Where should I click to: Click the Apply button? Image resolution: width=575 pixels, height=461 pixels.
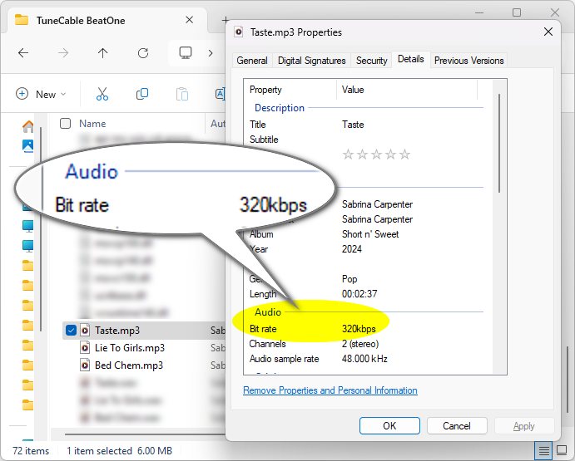[523, 426]
